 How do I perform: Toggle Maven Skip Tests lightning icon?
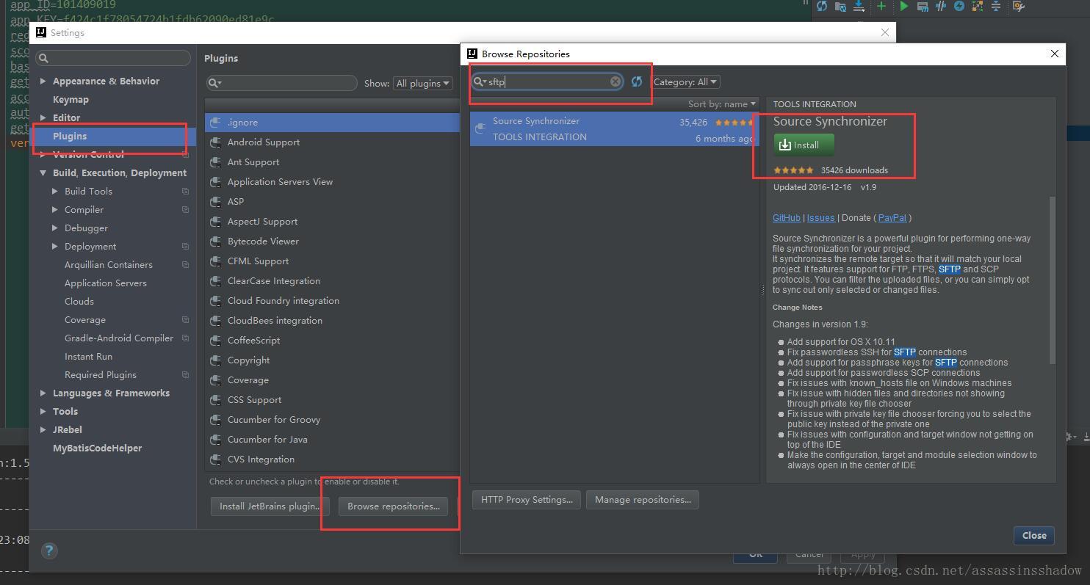click(959, 7)
